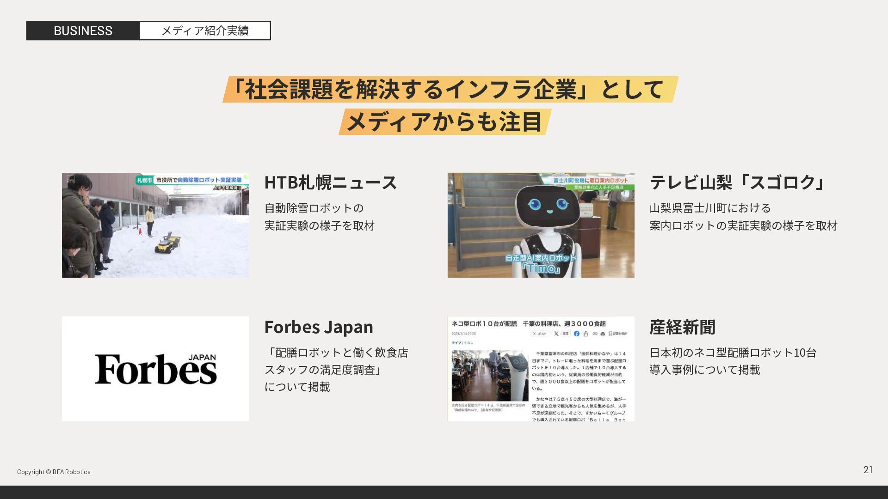The image size is (888, 499).
Task: Click the Forbes Japan heading text
Action: tap(319, 327)
